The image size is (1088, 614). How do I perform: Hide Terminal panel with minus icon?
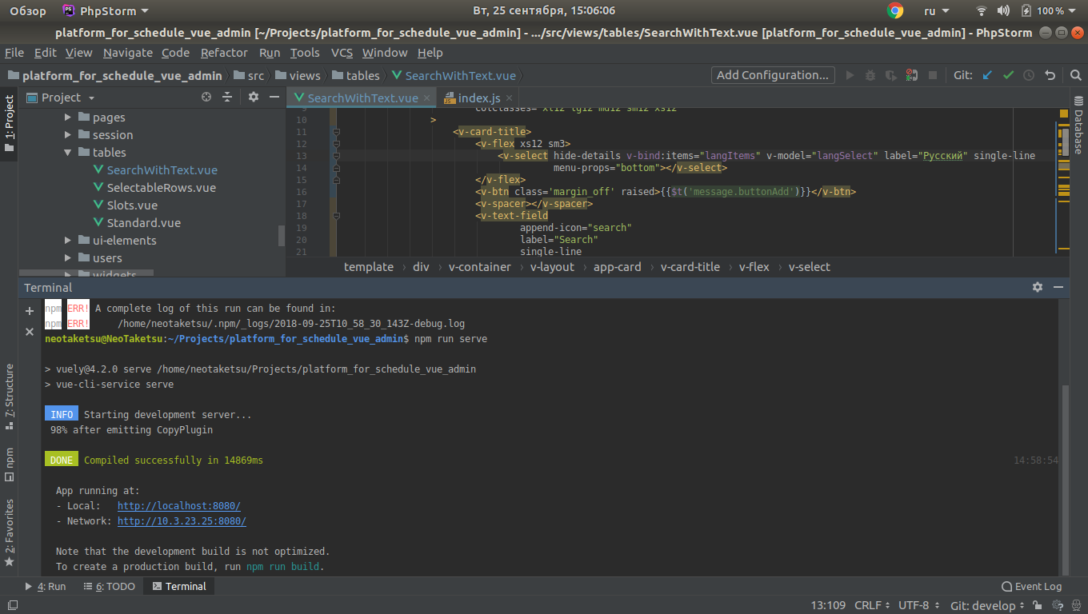(x=1058, y=287)
